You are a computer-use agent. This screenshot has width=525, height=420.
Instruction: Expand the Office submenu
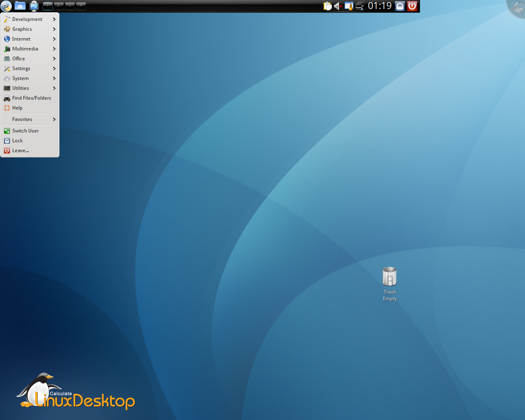[x=30, y=59]
